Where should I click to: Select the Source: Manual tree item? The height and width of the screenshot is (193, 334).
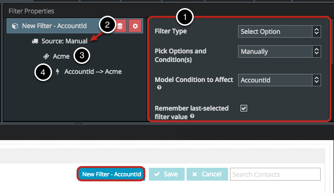[x=64, y=41]
